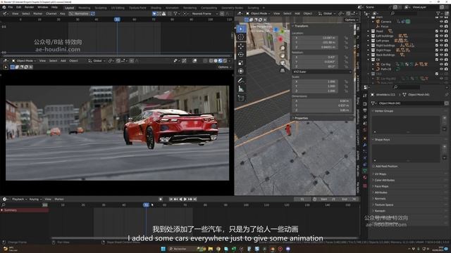
Task: Click the viewport zoom magnifier gizmo
Action: coord(283,48)
